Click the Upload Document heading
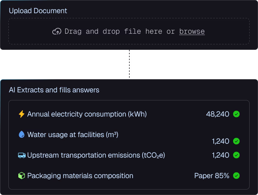The width and height of the screenshot is (258, 195). tap(38, 11)
